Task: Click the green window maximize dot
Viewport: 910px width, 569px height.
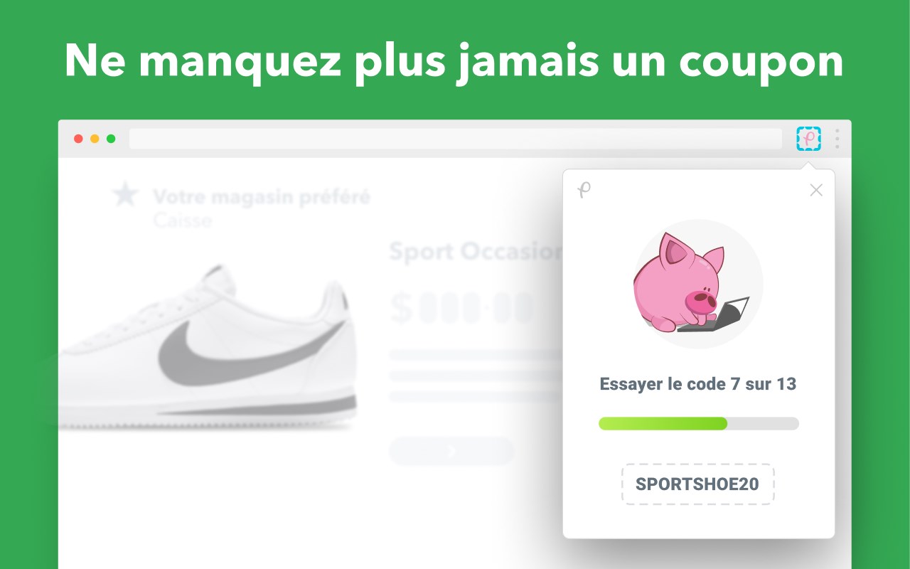Action: point(111,139)
